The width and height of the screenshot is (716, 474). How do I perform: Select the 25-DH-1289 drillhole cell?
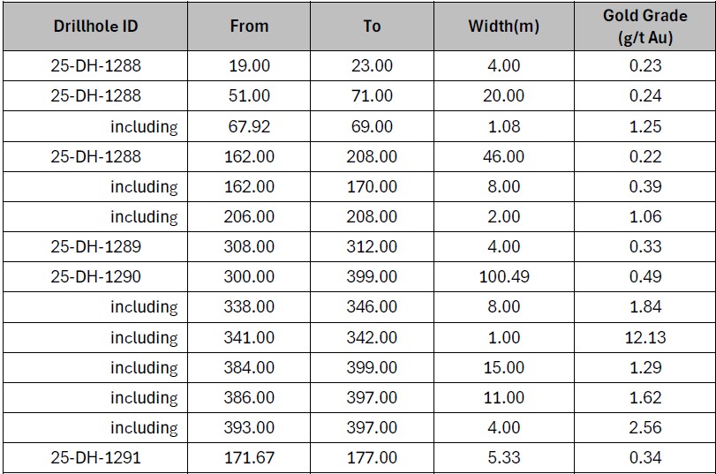click(x=95, y=246)
